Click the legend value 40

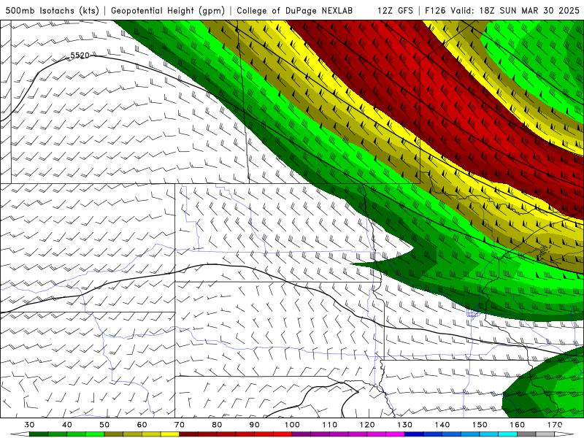(67, 425)
